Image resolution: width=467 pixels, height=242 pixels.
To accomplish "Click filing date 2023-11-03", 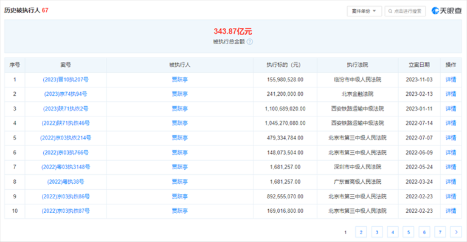I will [419, 79].
